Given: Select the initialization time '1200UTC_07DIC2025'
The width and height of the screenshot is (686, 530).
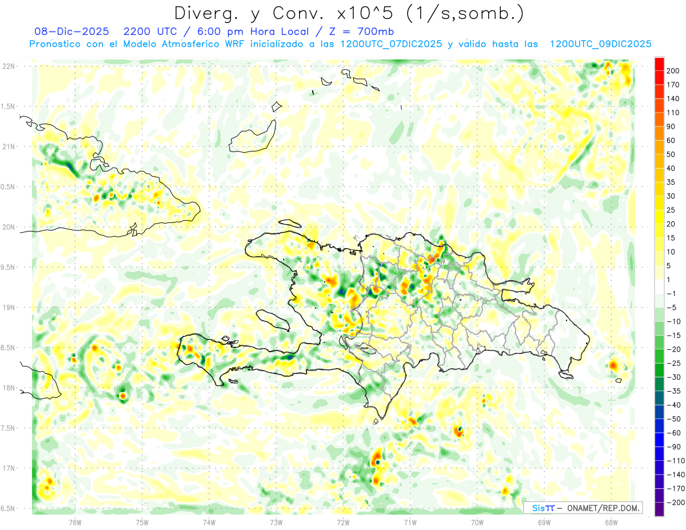Looking at the screenshot, I should (390, 44).
